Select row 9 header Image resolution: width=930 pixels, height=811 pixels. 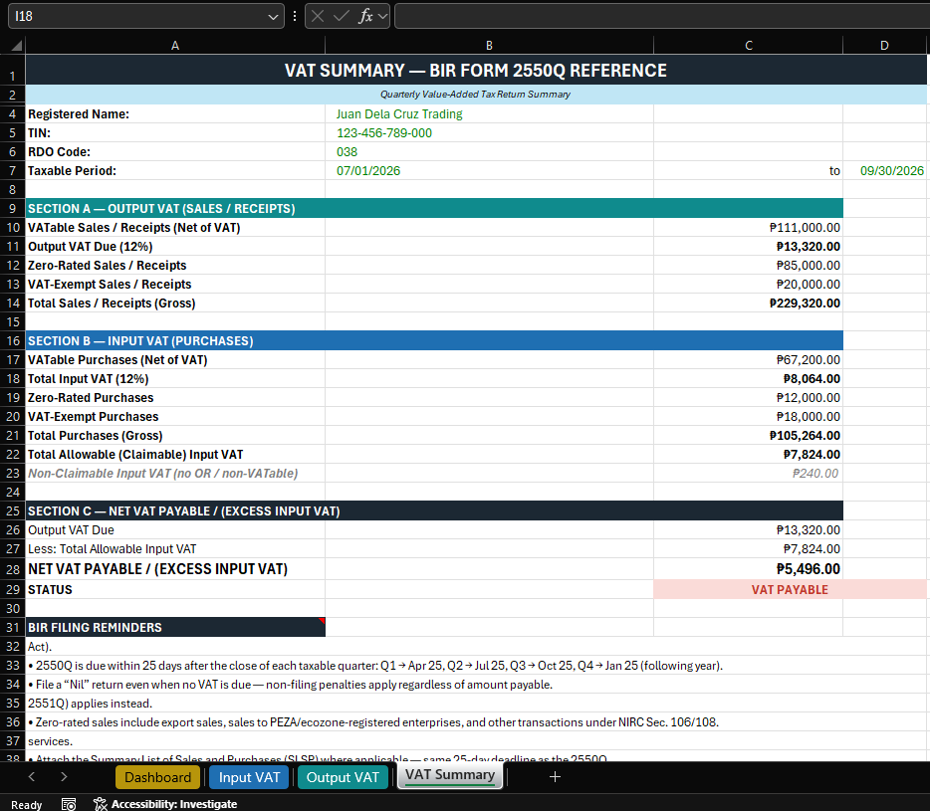click(13, 209)
